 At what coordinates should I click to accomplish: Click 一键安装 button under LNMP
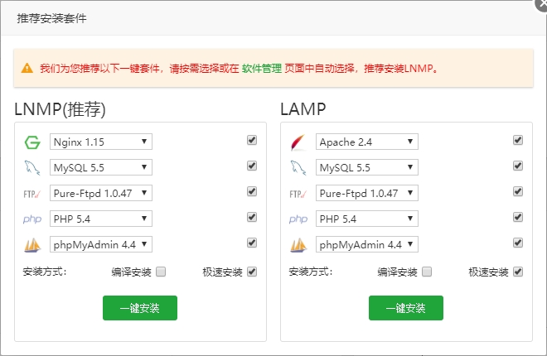[140, 308]
